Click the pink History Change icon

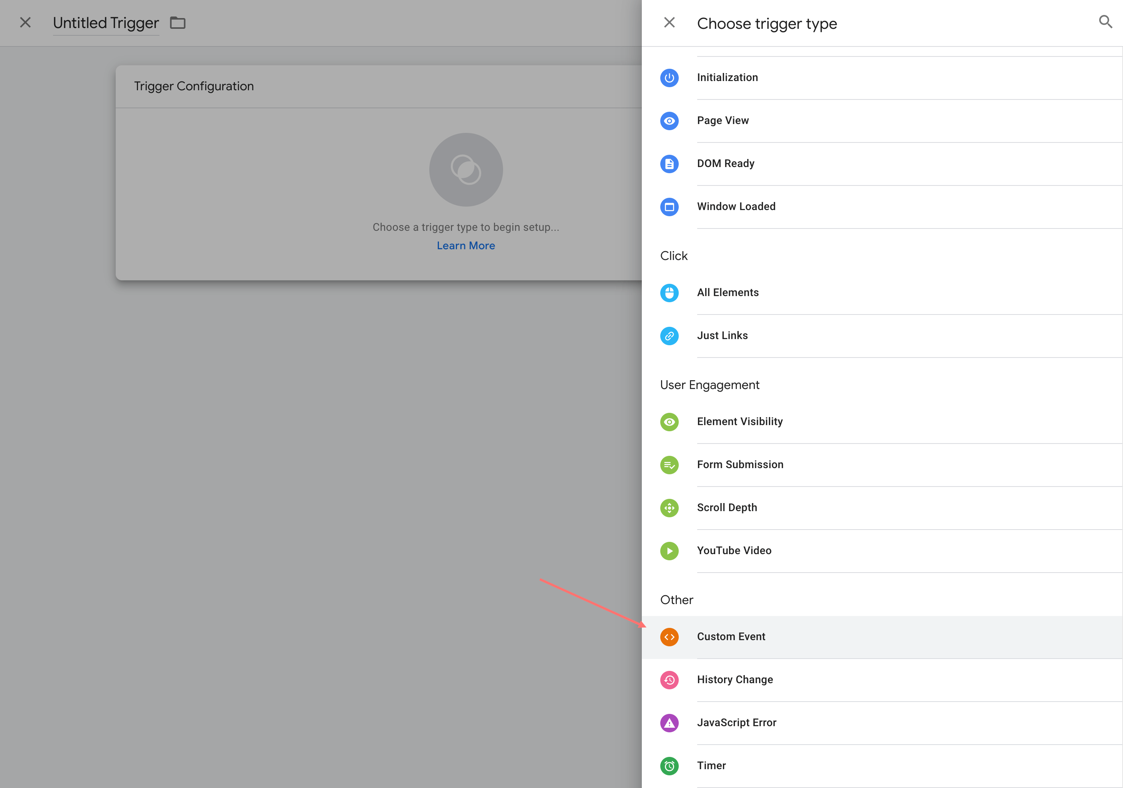[669, 680]
